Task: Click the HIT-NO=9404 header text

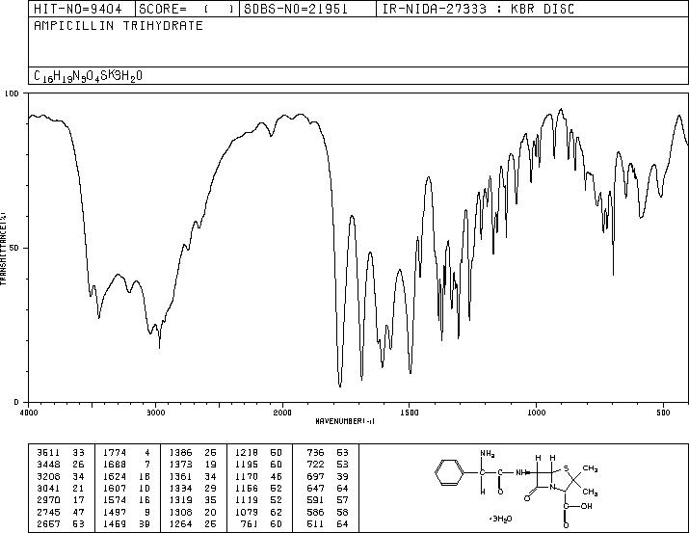Action: point(78,9)
